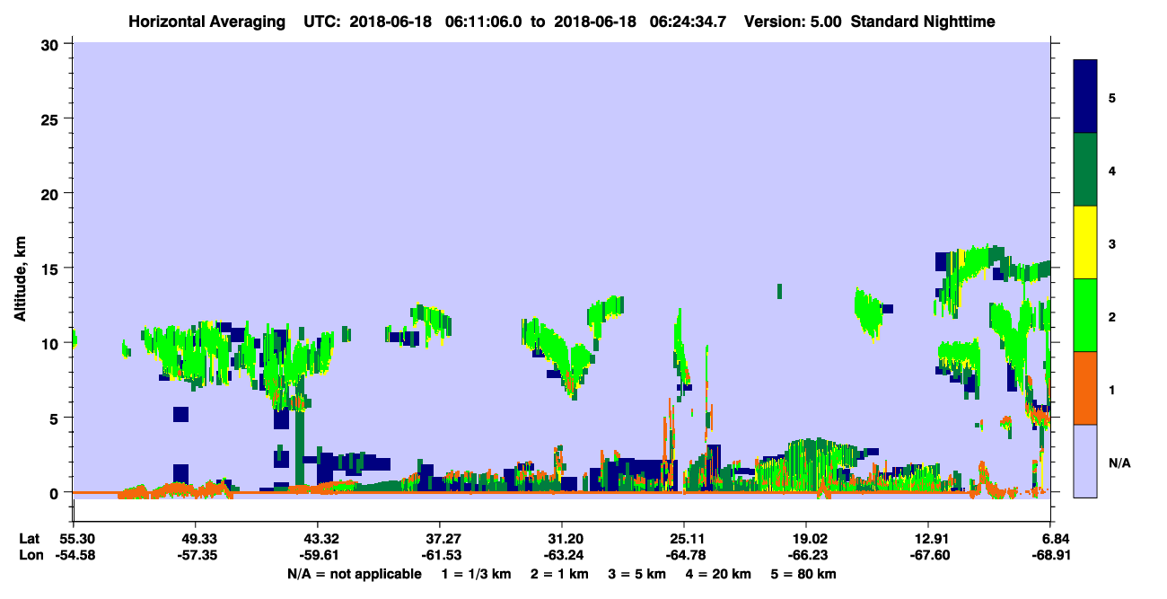Click legend text '3 = 5 km'
Image resolution: width=1167 pixels, height=599 pixels.
636,574
